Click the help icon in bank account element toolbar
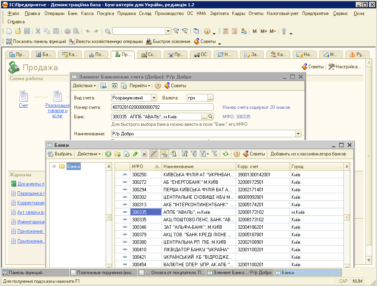Screen dimensions: 377x286 click(x=158, y=86)
